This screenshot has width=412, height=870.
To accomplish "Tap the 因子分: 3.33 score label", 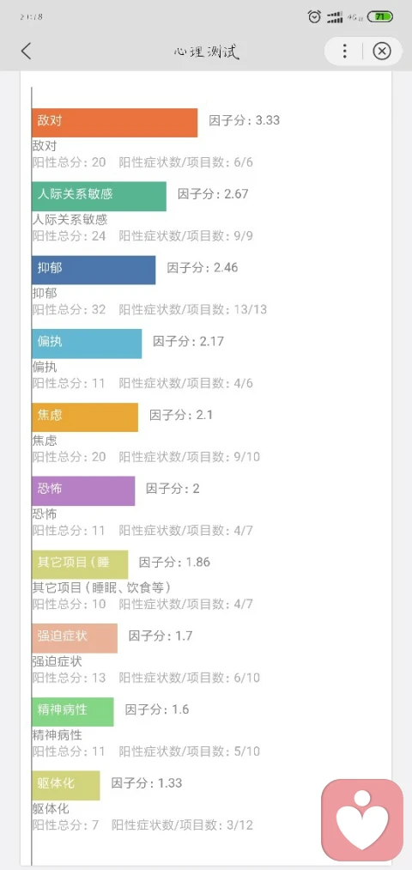I will coord(244,120).
